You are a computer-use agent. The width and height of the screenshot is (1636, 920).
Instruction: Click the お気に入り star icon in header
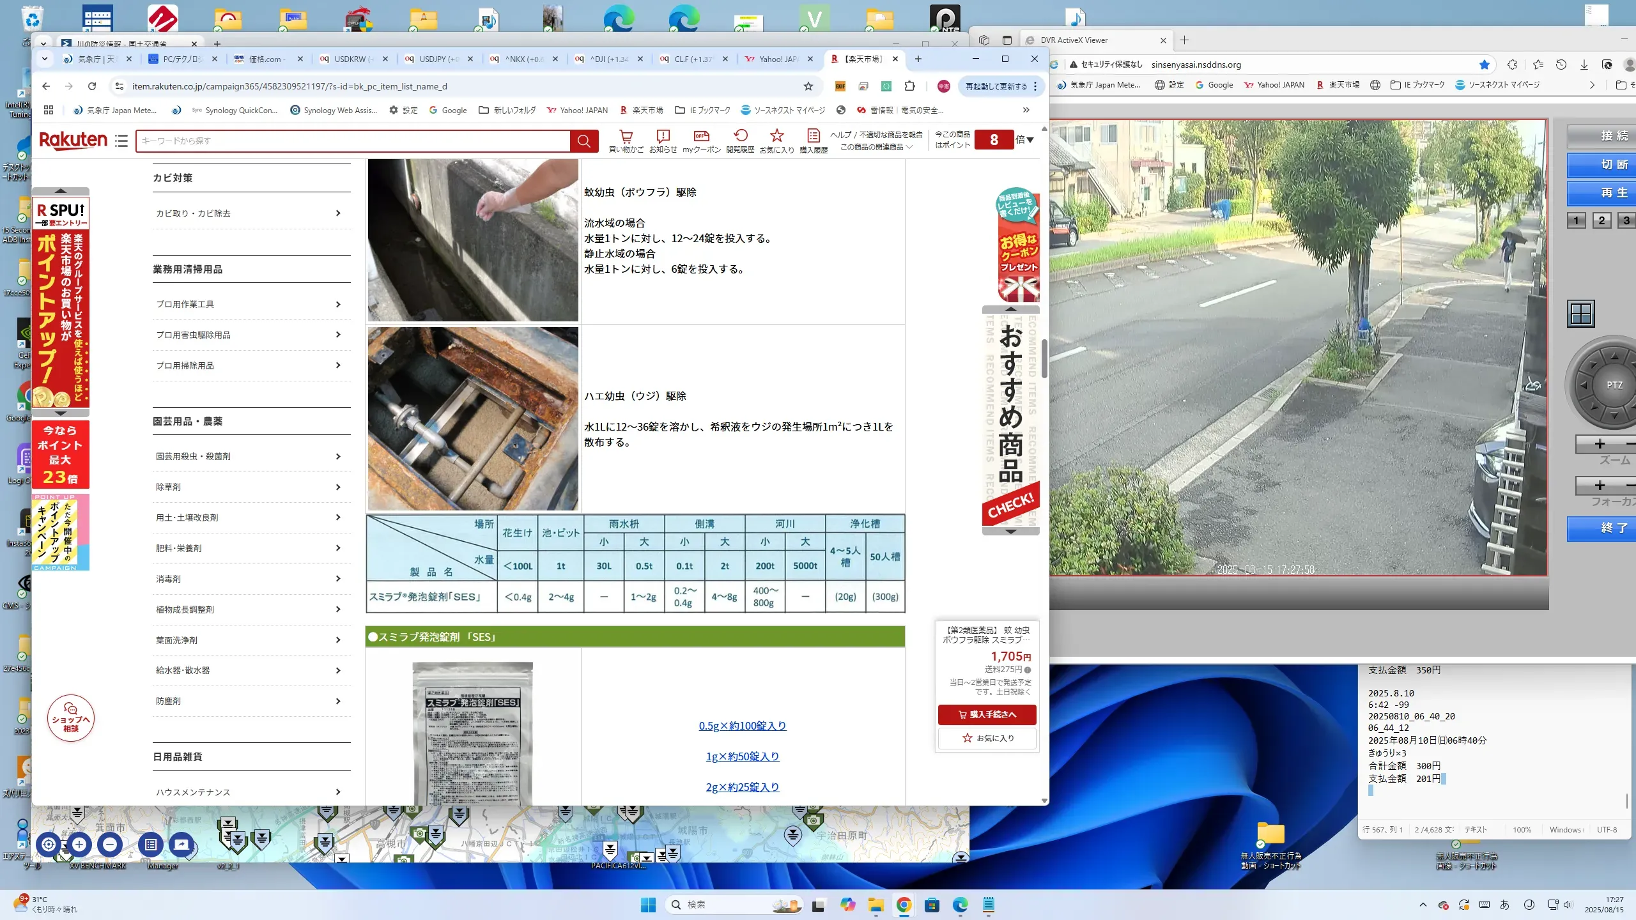(776, 136)
